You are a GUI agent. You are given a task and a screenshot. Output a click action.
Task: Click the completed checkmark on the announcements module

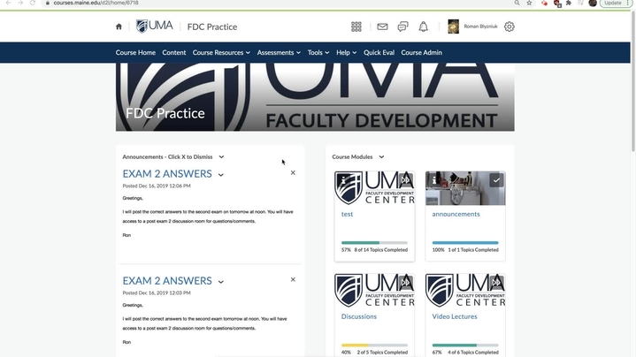496,180
